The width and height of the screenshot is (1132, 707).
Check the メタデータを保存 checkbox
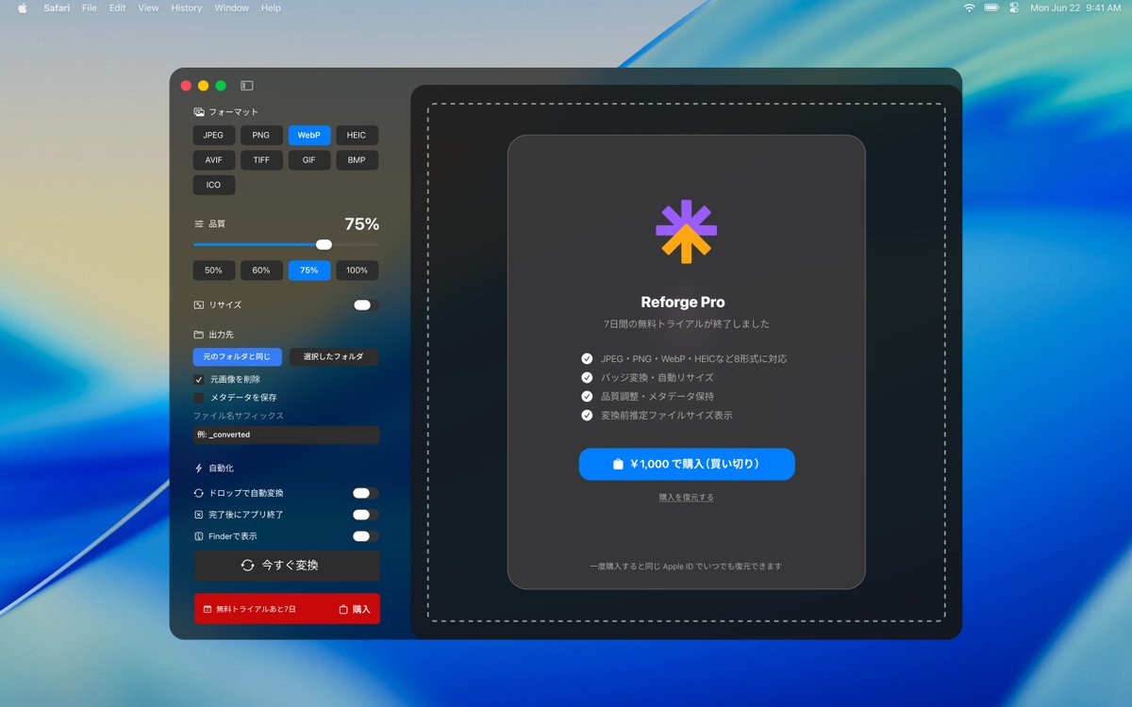(199, 398)
